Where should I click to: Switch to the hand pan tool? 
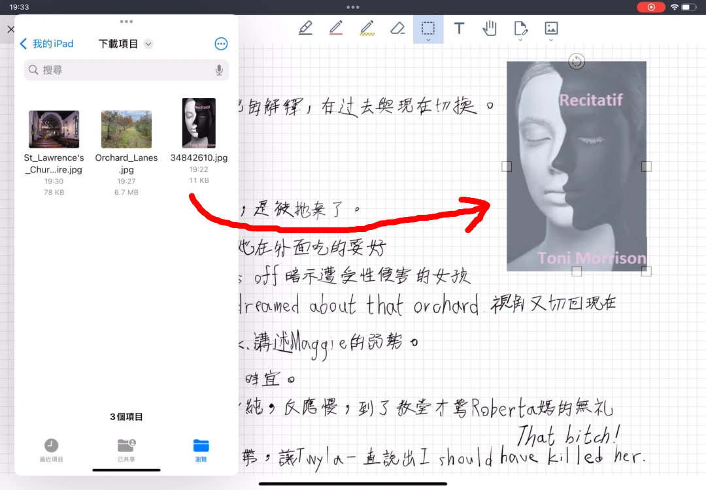[x=490, y=28]
